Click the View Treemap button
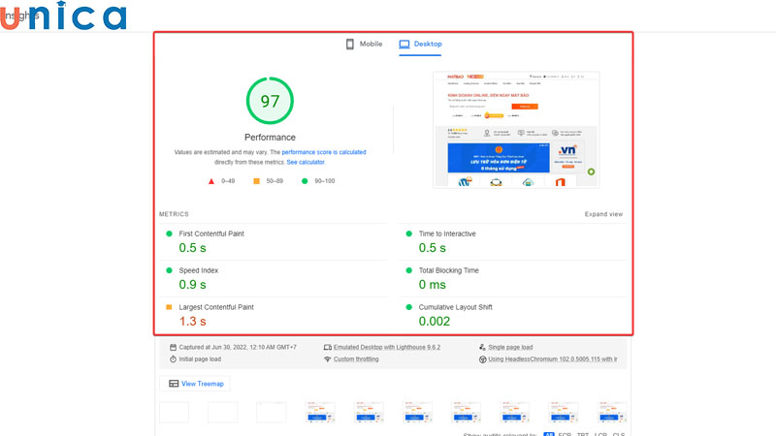776x436 pixels. click(x=196, y=384)
